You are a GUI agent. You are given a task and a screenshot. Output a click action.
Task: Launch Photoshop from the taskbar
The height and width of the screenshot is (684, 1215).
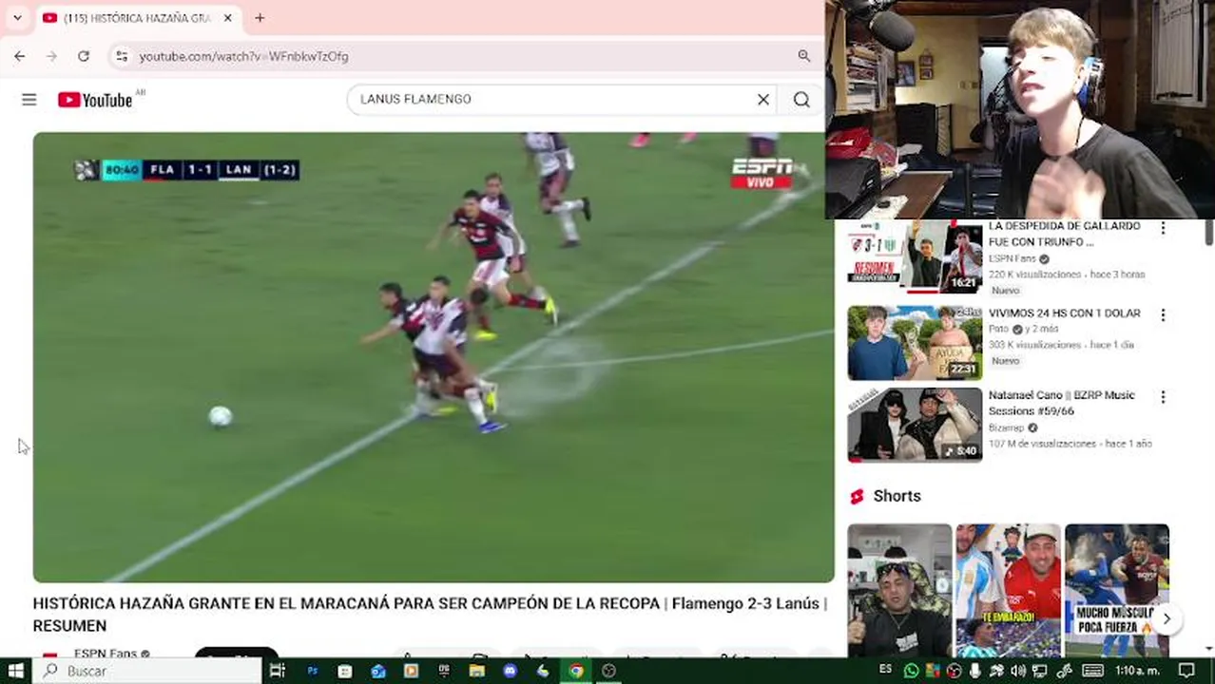[x=312, y=671]
